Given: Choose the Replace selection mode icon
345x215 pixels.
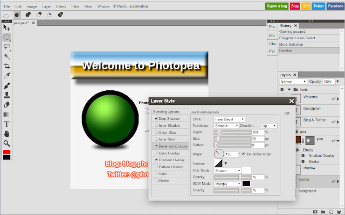Looking at the screenshot, I should [x=17, y=15].
